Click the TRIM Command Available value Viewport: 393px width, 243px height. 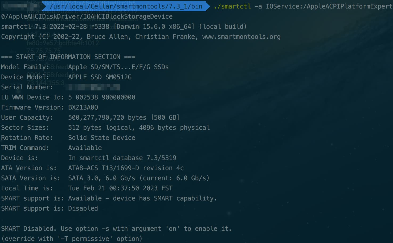85,148
